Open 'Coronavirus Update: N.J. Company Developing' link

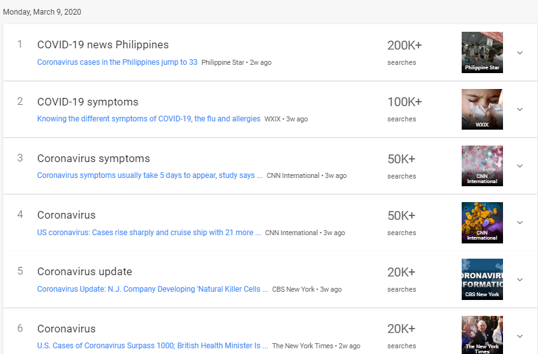tap(153, 289)
